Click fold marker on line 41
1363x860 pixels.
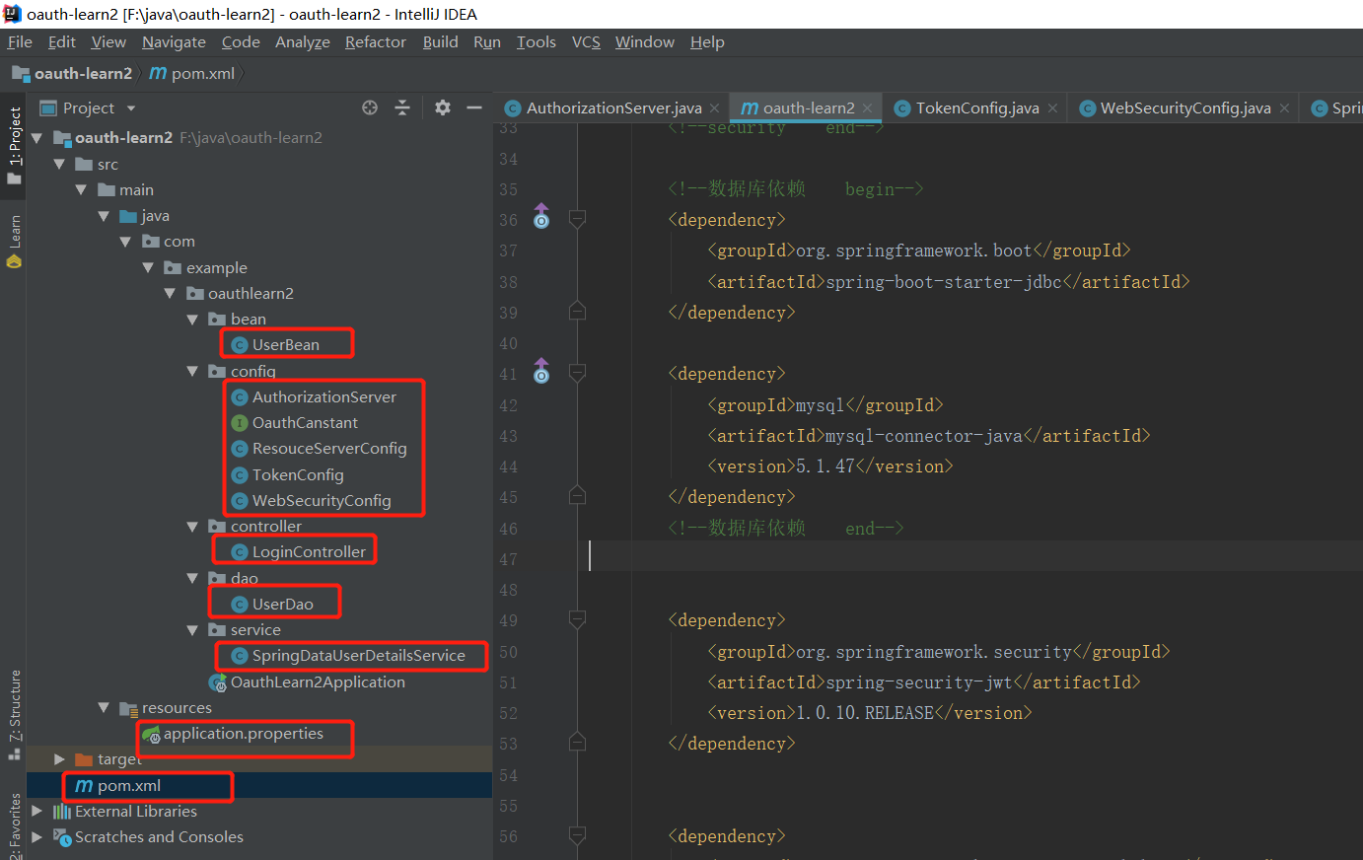(578, 373)
